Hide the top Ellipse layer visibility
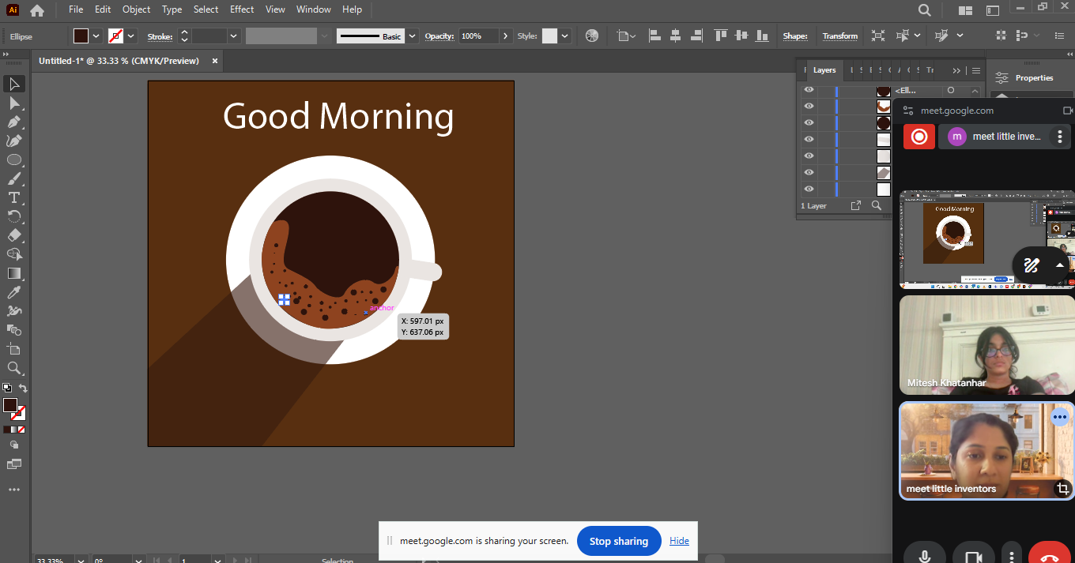 [x=809, y=90]
